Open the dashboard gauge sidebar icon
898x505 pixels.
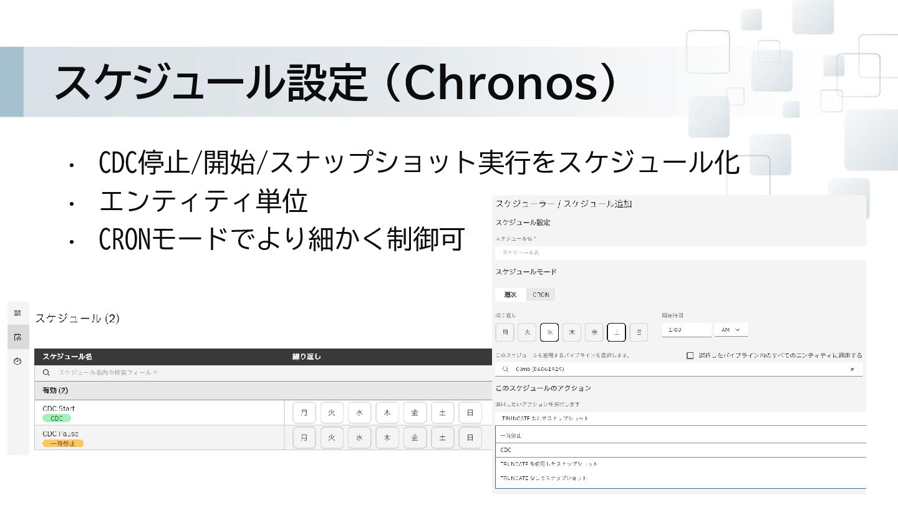point(17,361)
